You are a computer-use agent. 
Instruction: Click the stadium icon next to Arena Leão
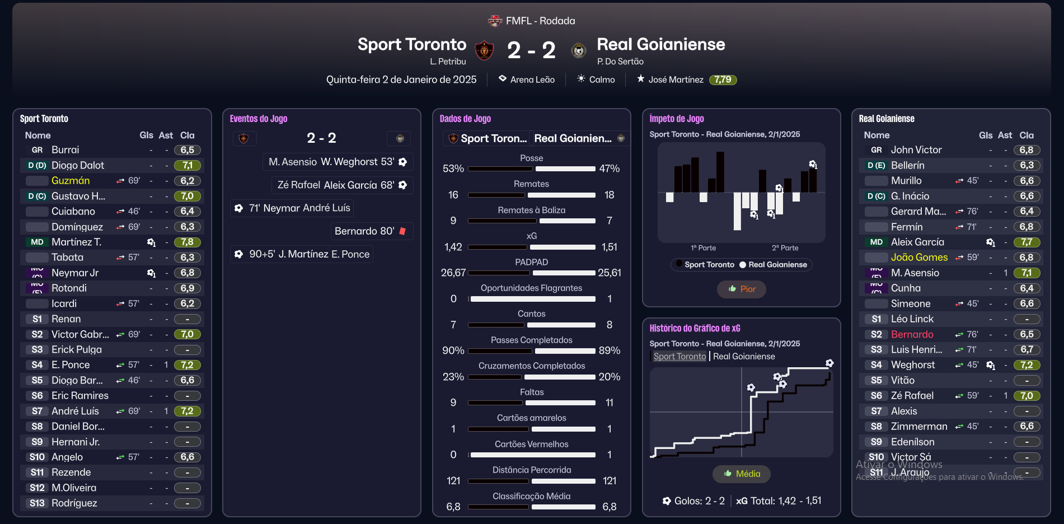click(503, 79)
